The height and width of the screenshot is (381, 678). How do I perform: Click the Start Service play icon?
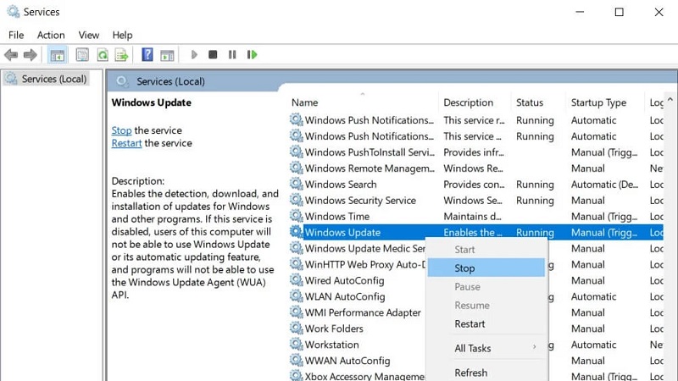(194, 54)
